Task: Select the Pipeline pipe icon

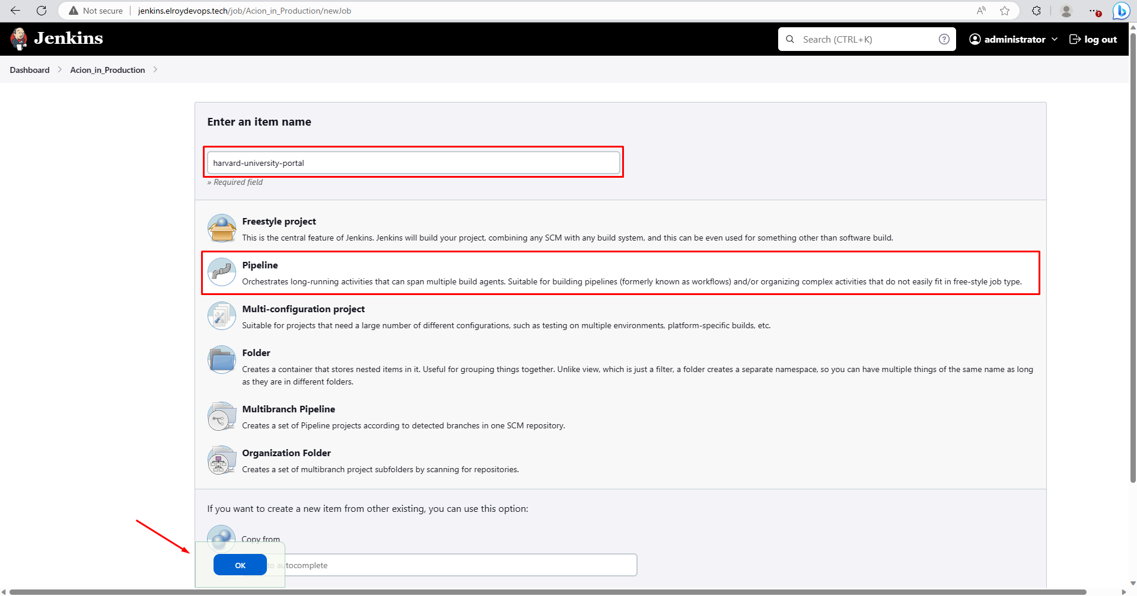Action: click(222, 272)
